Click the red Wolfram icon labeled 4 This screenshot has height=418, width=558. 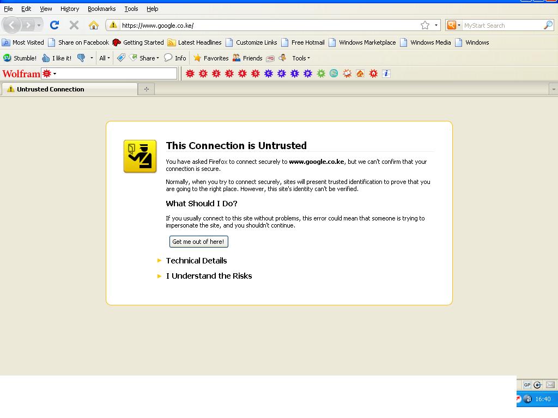pos(242,73)
